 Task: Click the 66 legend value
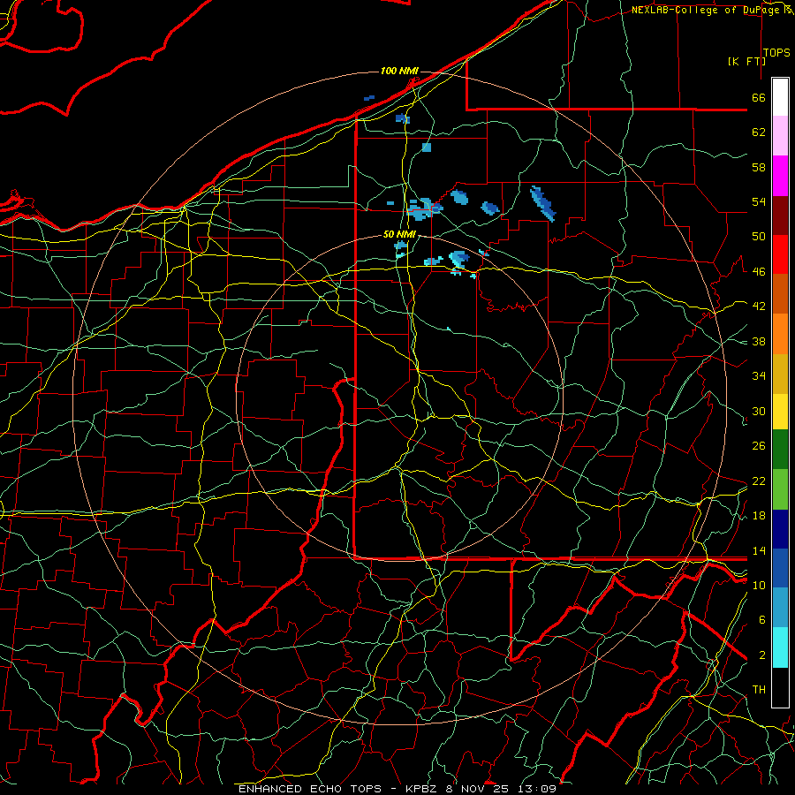point(759,97)
